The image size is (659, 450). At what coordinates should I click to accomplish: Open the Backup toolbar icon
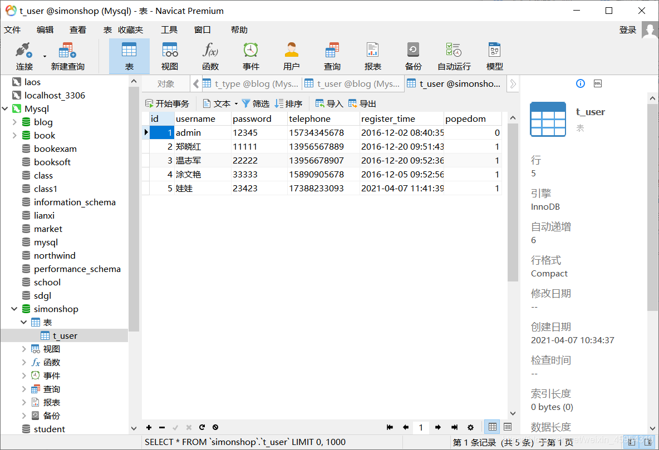tap(413, 56)
